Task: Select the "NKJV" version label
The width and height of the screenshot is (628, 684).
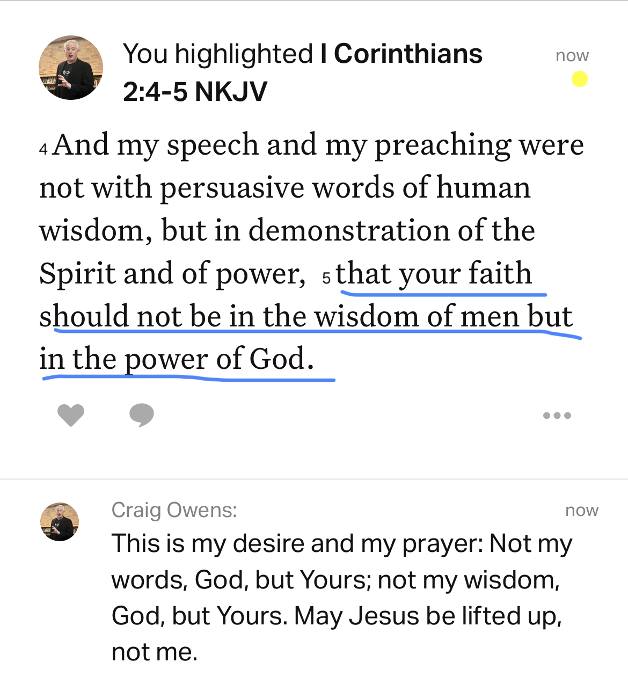Action: click(x=231, y=91)
